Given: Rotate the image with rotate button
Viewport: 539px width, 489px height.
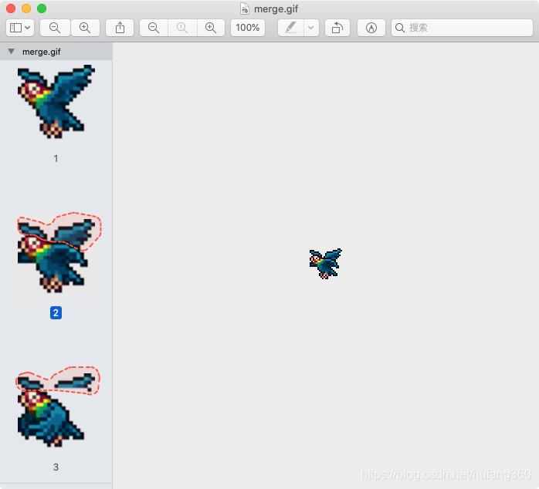Looking at the screenshot, I should tap(337, 28).
